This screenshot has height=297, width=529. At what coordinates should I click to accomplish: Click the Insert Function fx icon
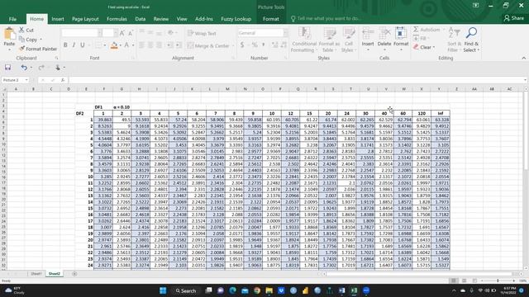tap(63, 80)
